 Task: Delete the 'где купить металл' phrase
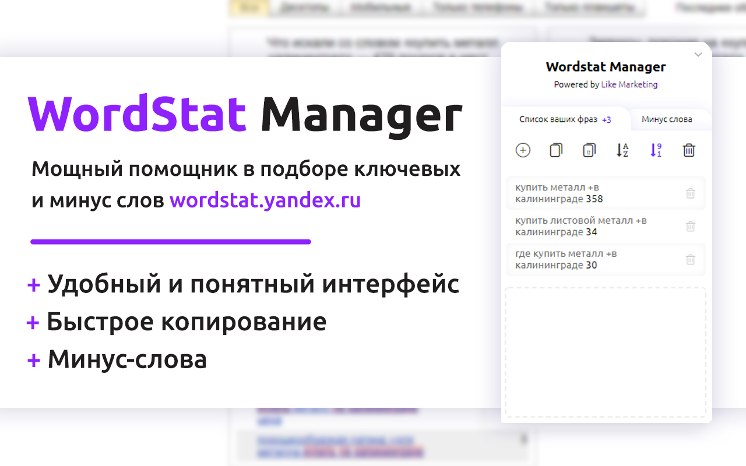[x=691, y=260]
